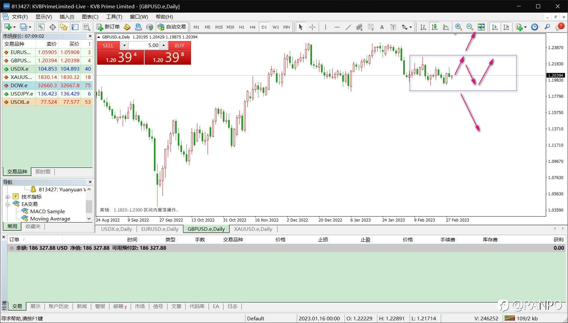
Task: Open the MetaEditor yellow book icon
Action: 127,27
